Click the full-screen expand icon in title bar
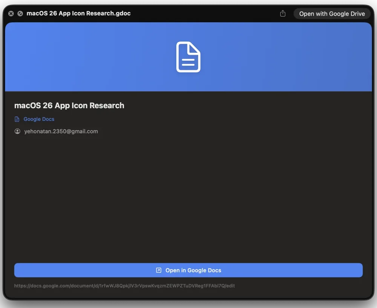The image size is (377, 308). coord(20,14)
